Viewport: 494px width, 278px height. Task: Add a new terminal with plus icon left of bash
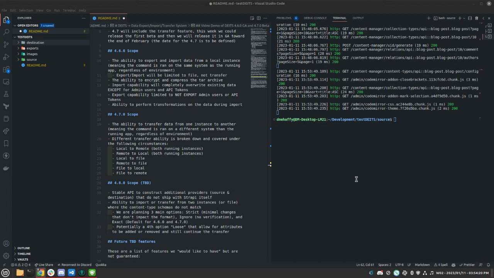pos(429,18)
